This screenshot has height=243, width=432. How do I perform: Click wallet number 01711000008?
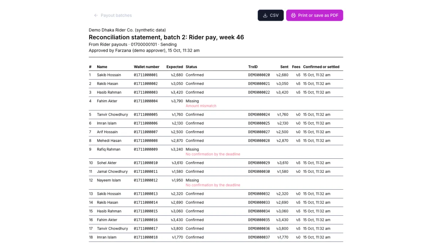[x=146, y=141]
